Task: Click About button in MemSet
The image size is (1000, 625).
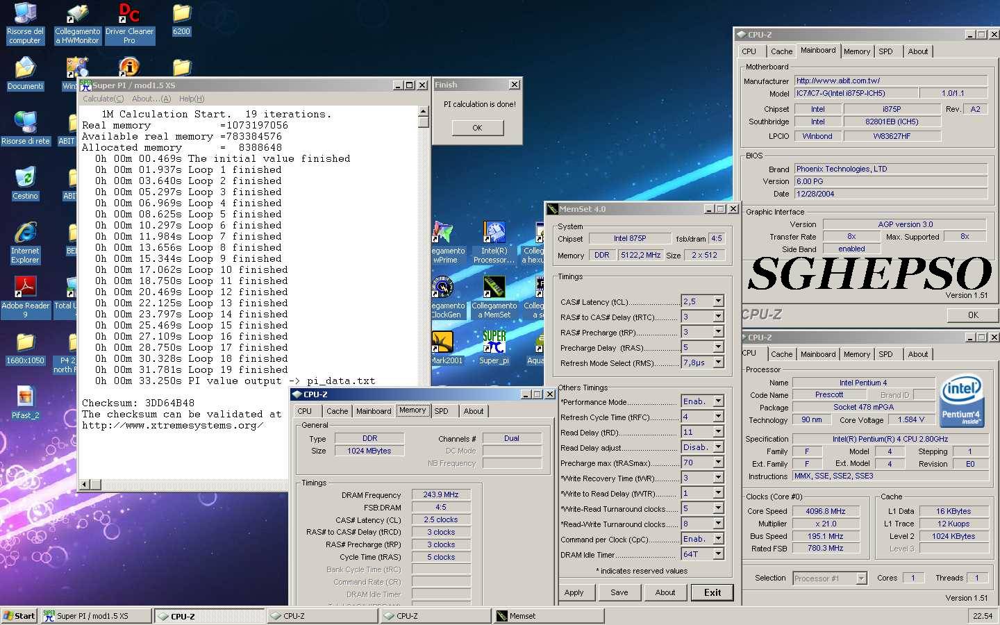Action: pos(665,592)
